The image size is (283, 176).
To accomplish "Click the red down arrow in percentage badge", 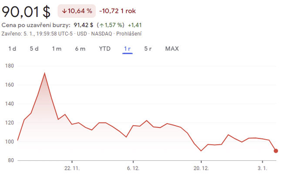I will [64, 10].
